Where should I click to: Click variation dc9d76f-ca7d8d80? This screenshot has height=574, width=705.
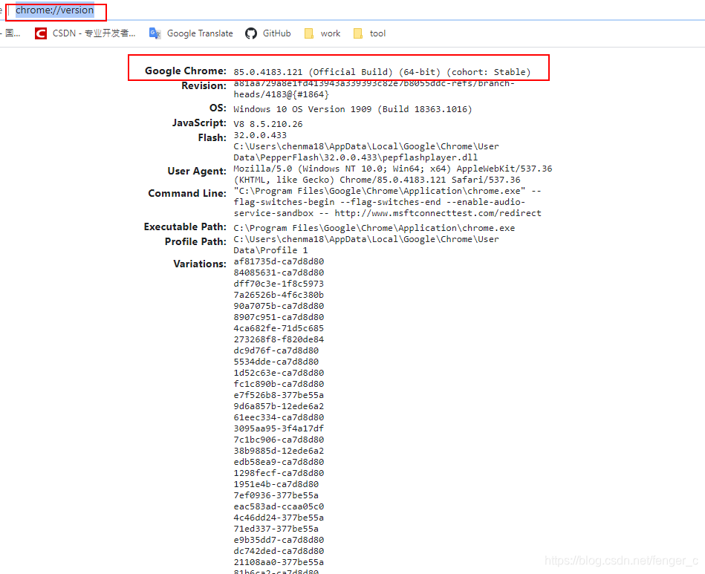(276, 350)
